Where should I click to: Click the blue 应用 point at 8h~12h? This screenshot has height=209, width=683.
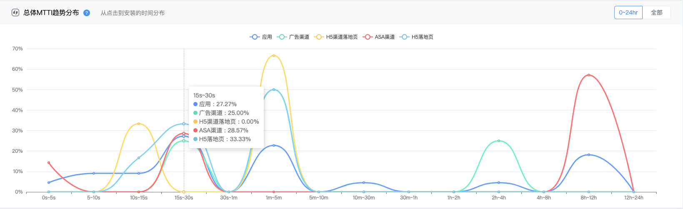589,155
